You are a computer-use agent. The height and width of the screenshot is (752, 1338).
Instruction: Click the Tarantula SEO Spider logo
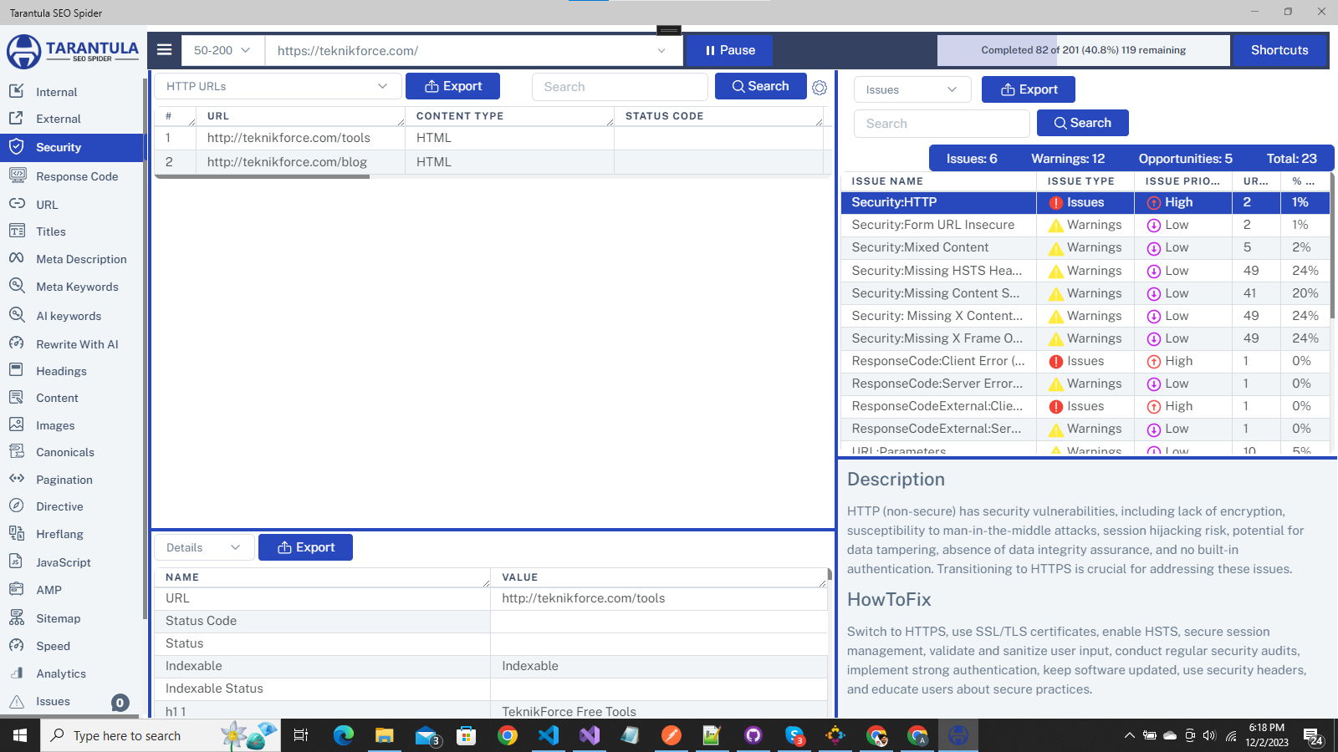click(x=73, y=51)
